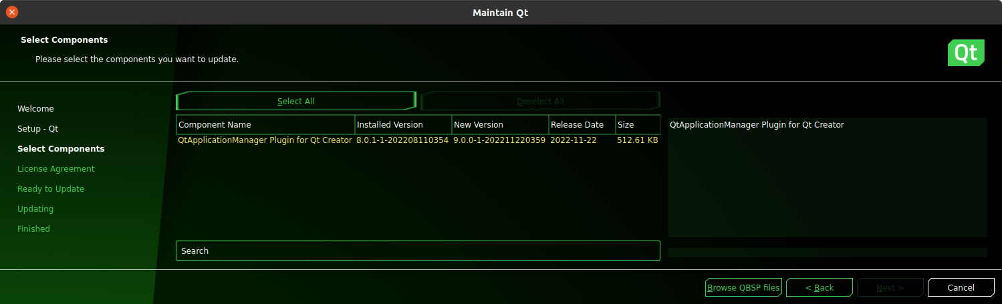Click the disabled Next button
Image resolution: width=1002 pixels, height=304 pixels.
[890, 287]
